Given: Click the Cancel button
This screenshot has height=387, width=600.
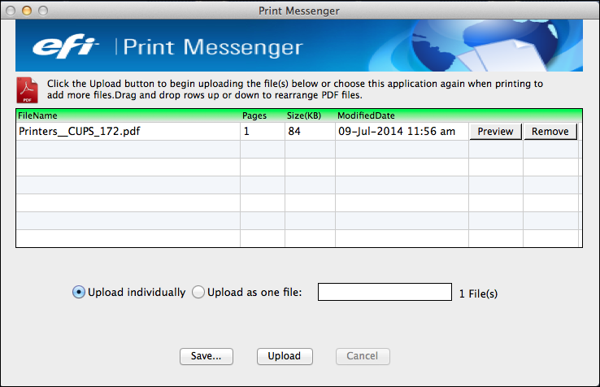Looking at the screenshot, I should click(363, 356).
